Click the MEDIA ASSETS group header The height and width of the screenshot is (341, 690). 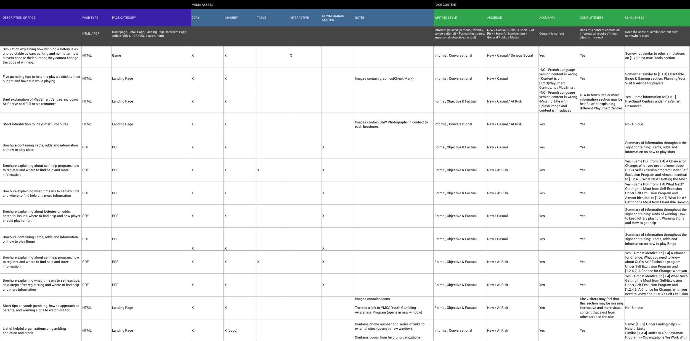[x=202, y=5]
